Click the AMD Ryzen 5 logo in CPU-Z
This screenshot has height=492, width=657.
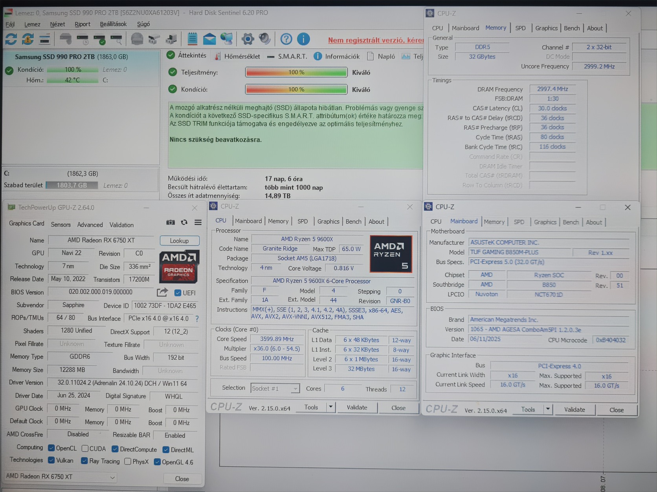coord(391,254)
